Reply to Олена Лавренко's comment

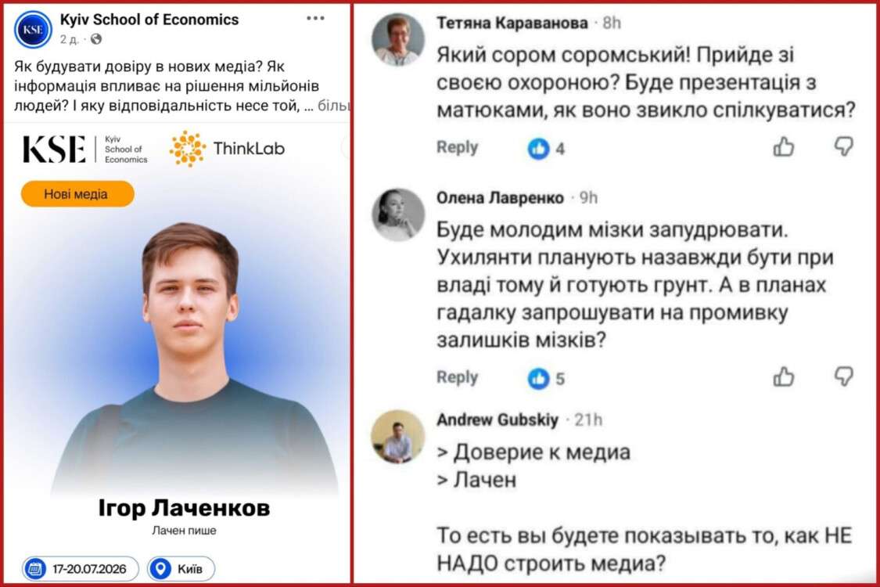pyautogui.click(x=458, y=377)
